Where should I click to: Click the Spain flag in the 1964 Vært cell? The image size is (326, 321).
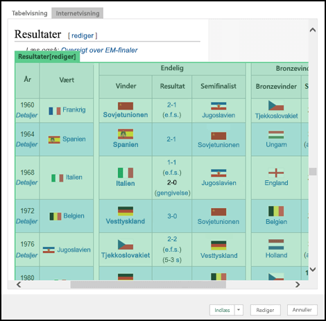point(54,139)
